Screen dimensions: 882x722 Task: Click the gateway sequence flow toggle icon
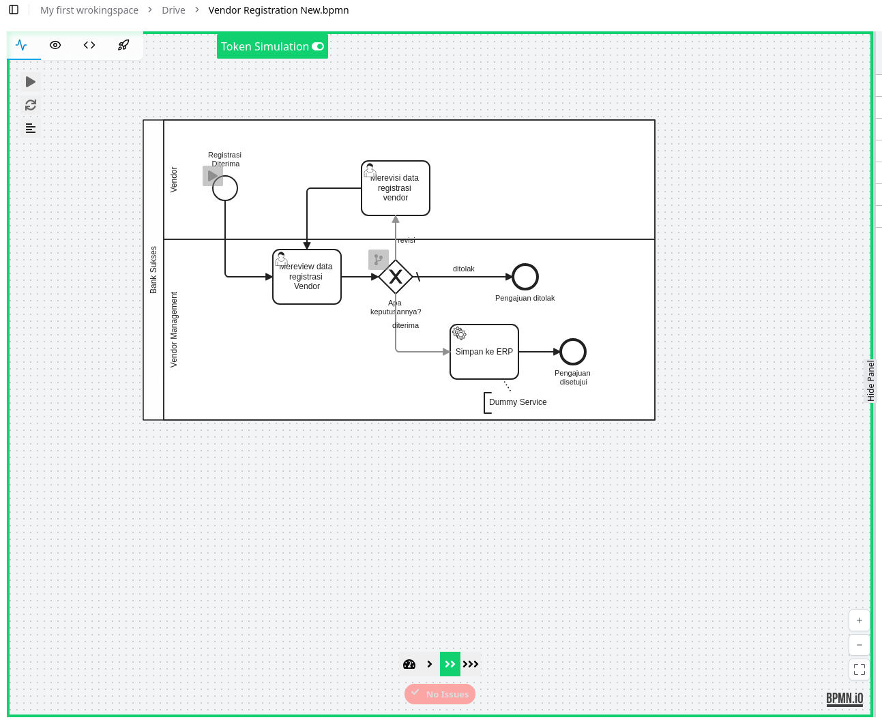tap(378, 259)
